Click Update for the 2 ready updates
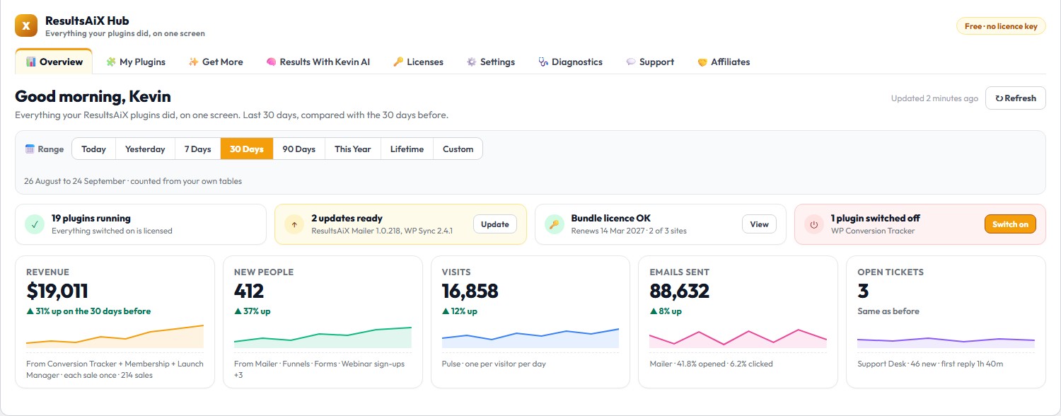Viewport: 1061px width, 416px height. click(x=495, y=224)
